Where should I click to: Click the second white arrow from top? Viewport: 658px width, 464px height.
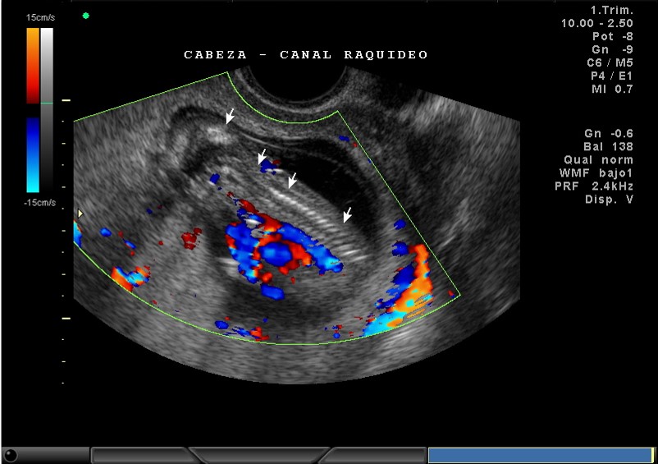click(262, 156)
